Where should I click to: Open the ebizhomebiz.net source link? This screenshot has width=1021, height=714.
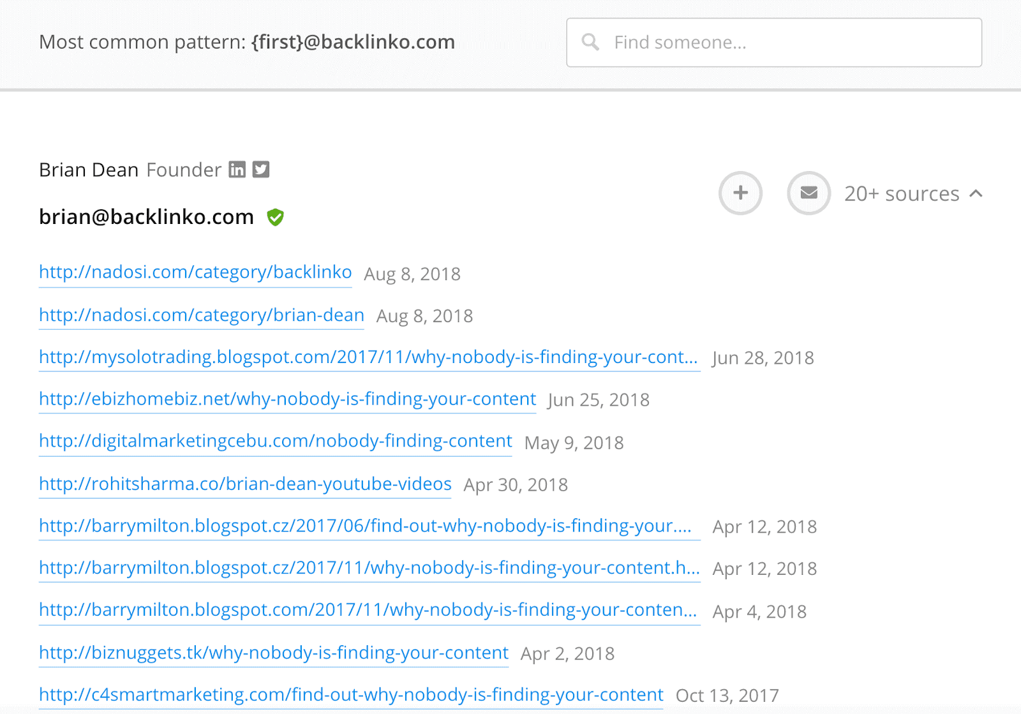point(287,399)
